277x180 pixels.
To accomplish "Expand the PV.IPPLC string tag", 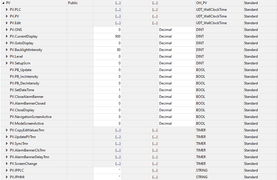I will pos(7,170).
